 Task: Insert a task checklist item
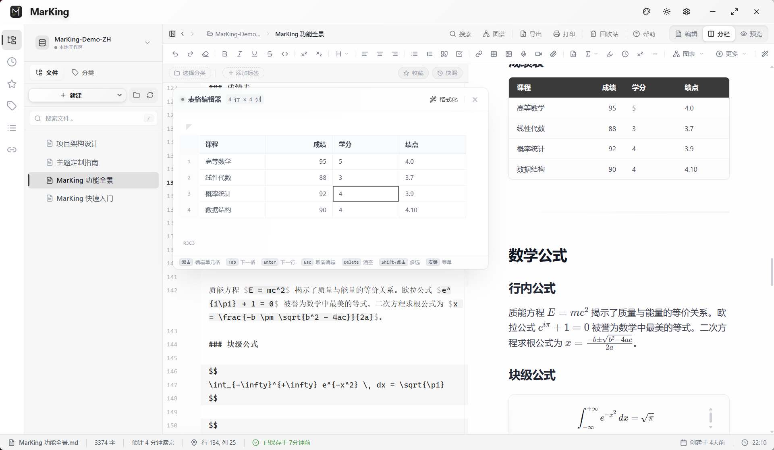(459, 54)
